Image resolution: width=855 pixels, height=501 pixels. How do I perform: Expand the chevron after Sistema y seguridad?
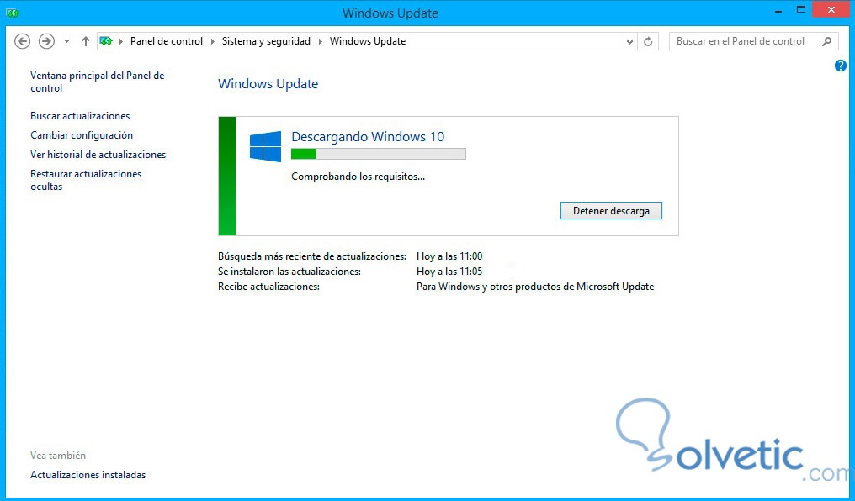pyautogui.click(x=321, y=41)
